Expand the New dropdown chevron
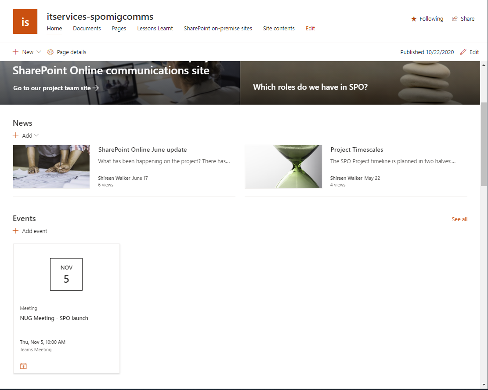The width and height of the screenshot is (488, 390). [x=39, y=52]
